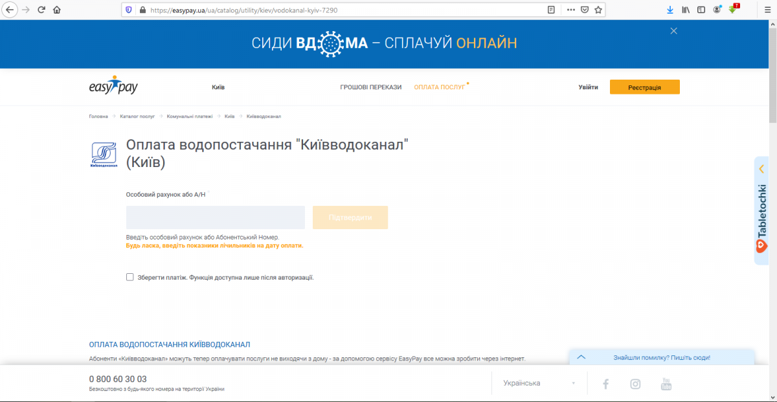Toggle reader view in address bar

pos(551,10)
